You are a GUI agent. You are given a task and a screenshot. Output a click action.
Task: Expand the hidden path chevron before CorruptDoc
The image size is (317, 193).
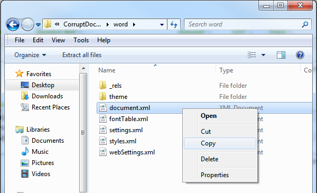[x=57, y=24]
